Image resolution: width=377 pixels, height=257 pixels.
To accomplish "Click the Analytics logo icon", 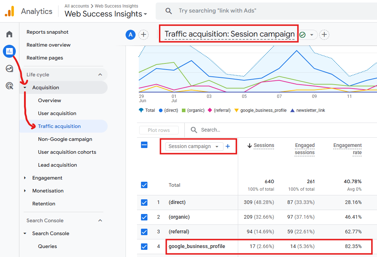I will tap(10, 11).
